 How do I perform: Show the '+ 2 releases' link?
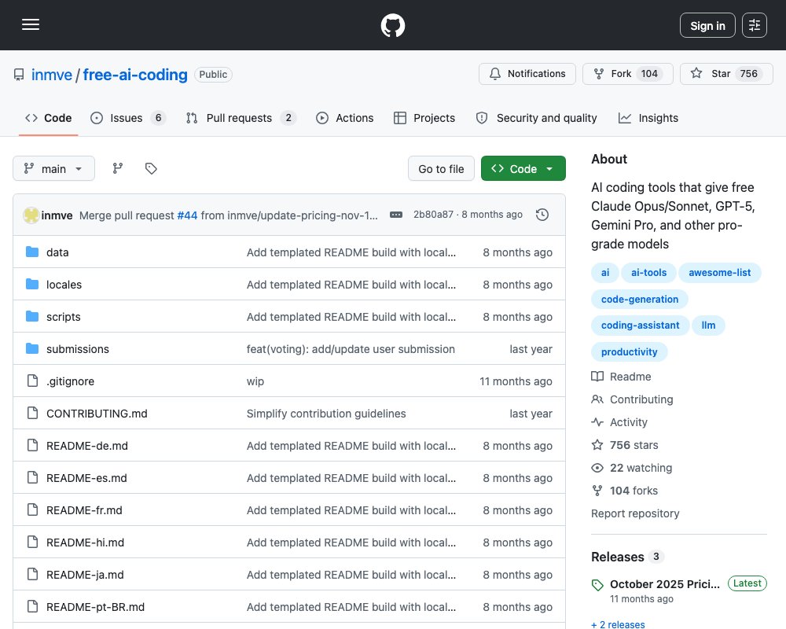618,624
